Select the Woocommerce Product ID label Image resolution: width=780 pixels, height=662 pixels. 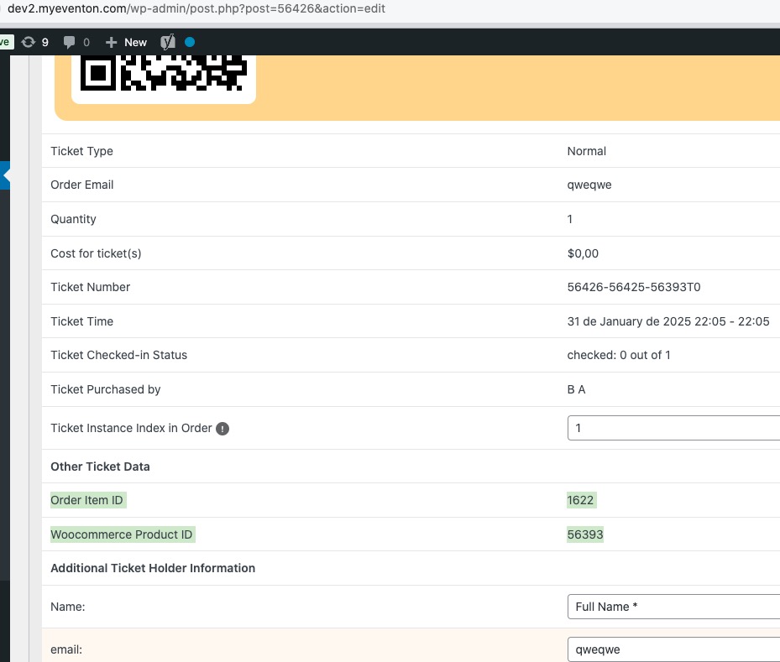(x=122, y=534)
